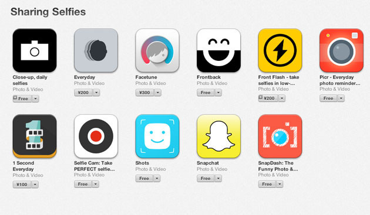Viewport: 370px width, 215px height.
Task: Open the Picr red camera icon
Action: [x=341, y=50]
